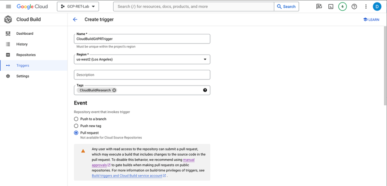Click the Cloud Build sidebar title
Viewport: 387px width, 186px height.
[x=29, y=19]
